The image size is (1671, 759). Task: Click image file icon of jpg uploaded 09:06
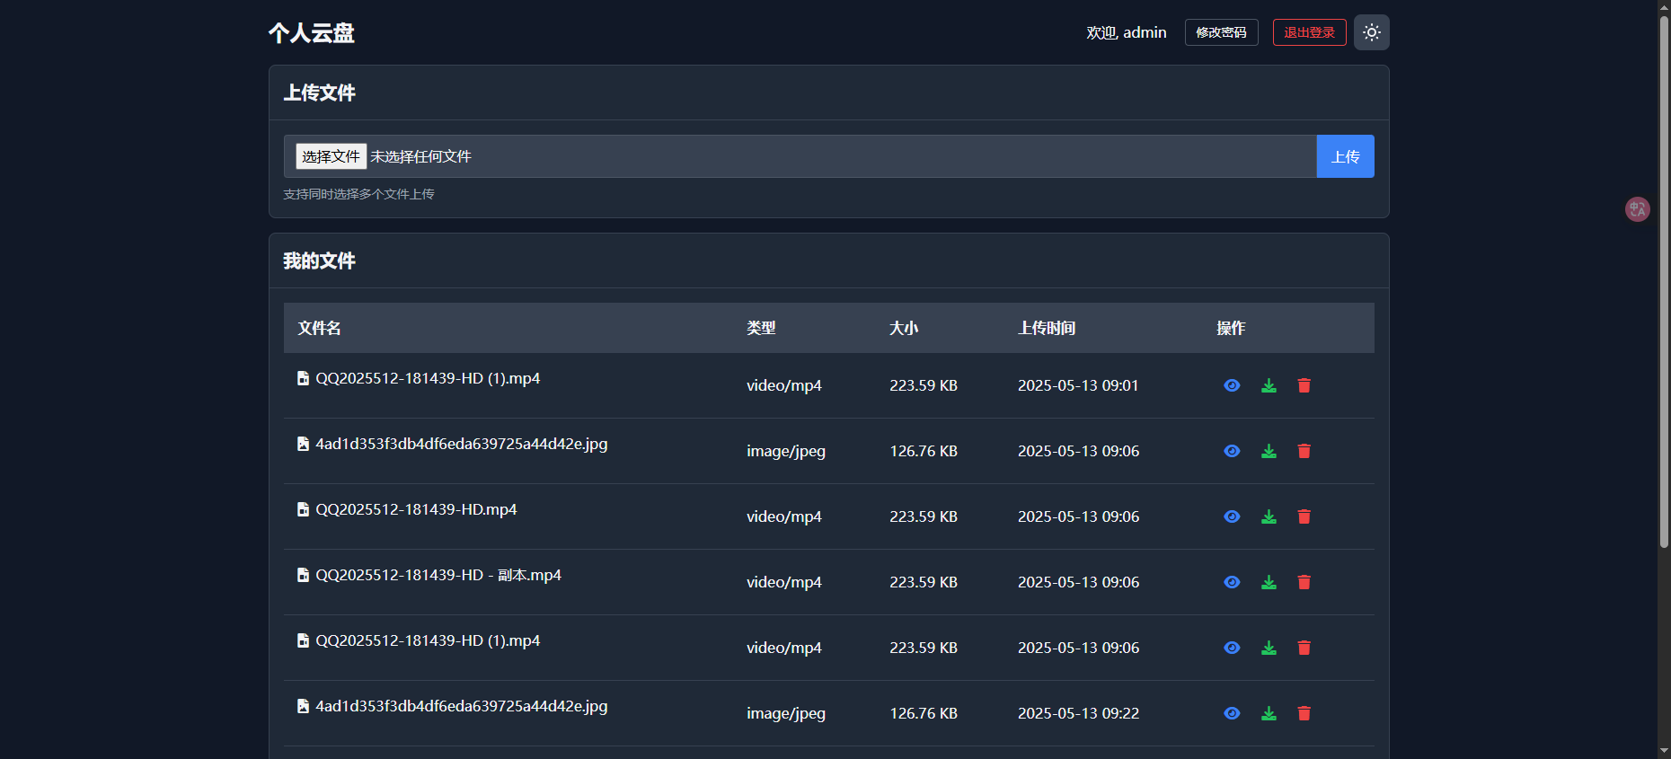tap(303, 444)
